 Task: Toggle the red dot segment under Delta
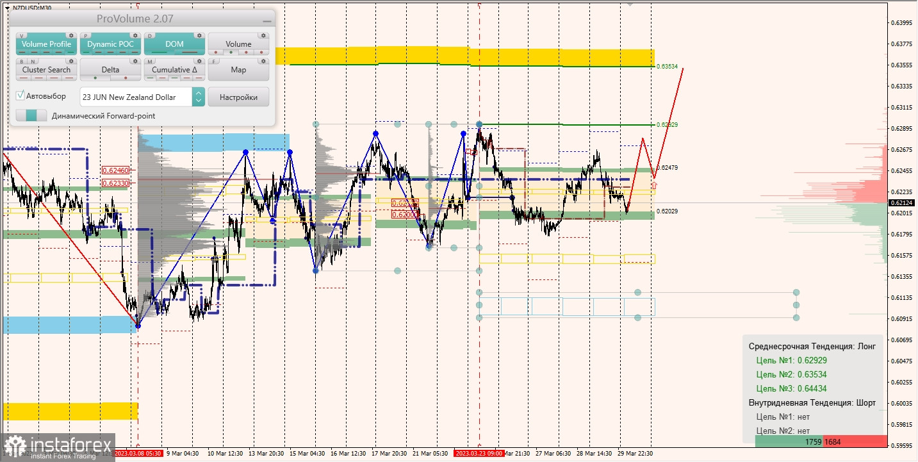click(126, 78)
